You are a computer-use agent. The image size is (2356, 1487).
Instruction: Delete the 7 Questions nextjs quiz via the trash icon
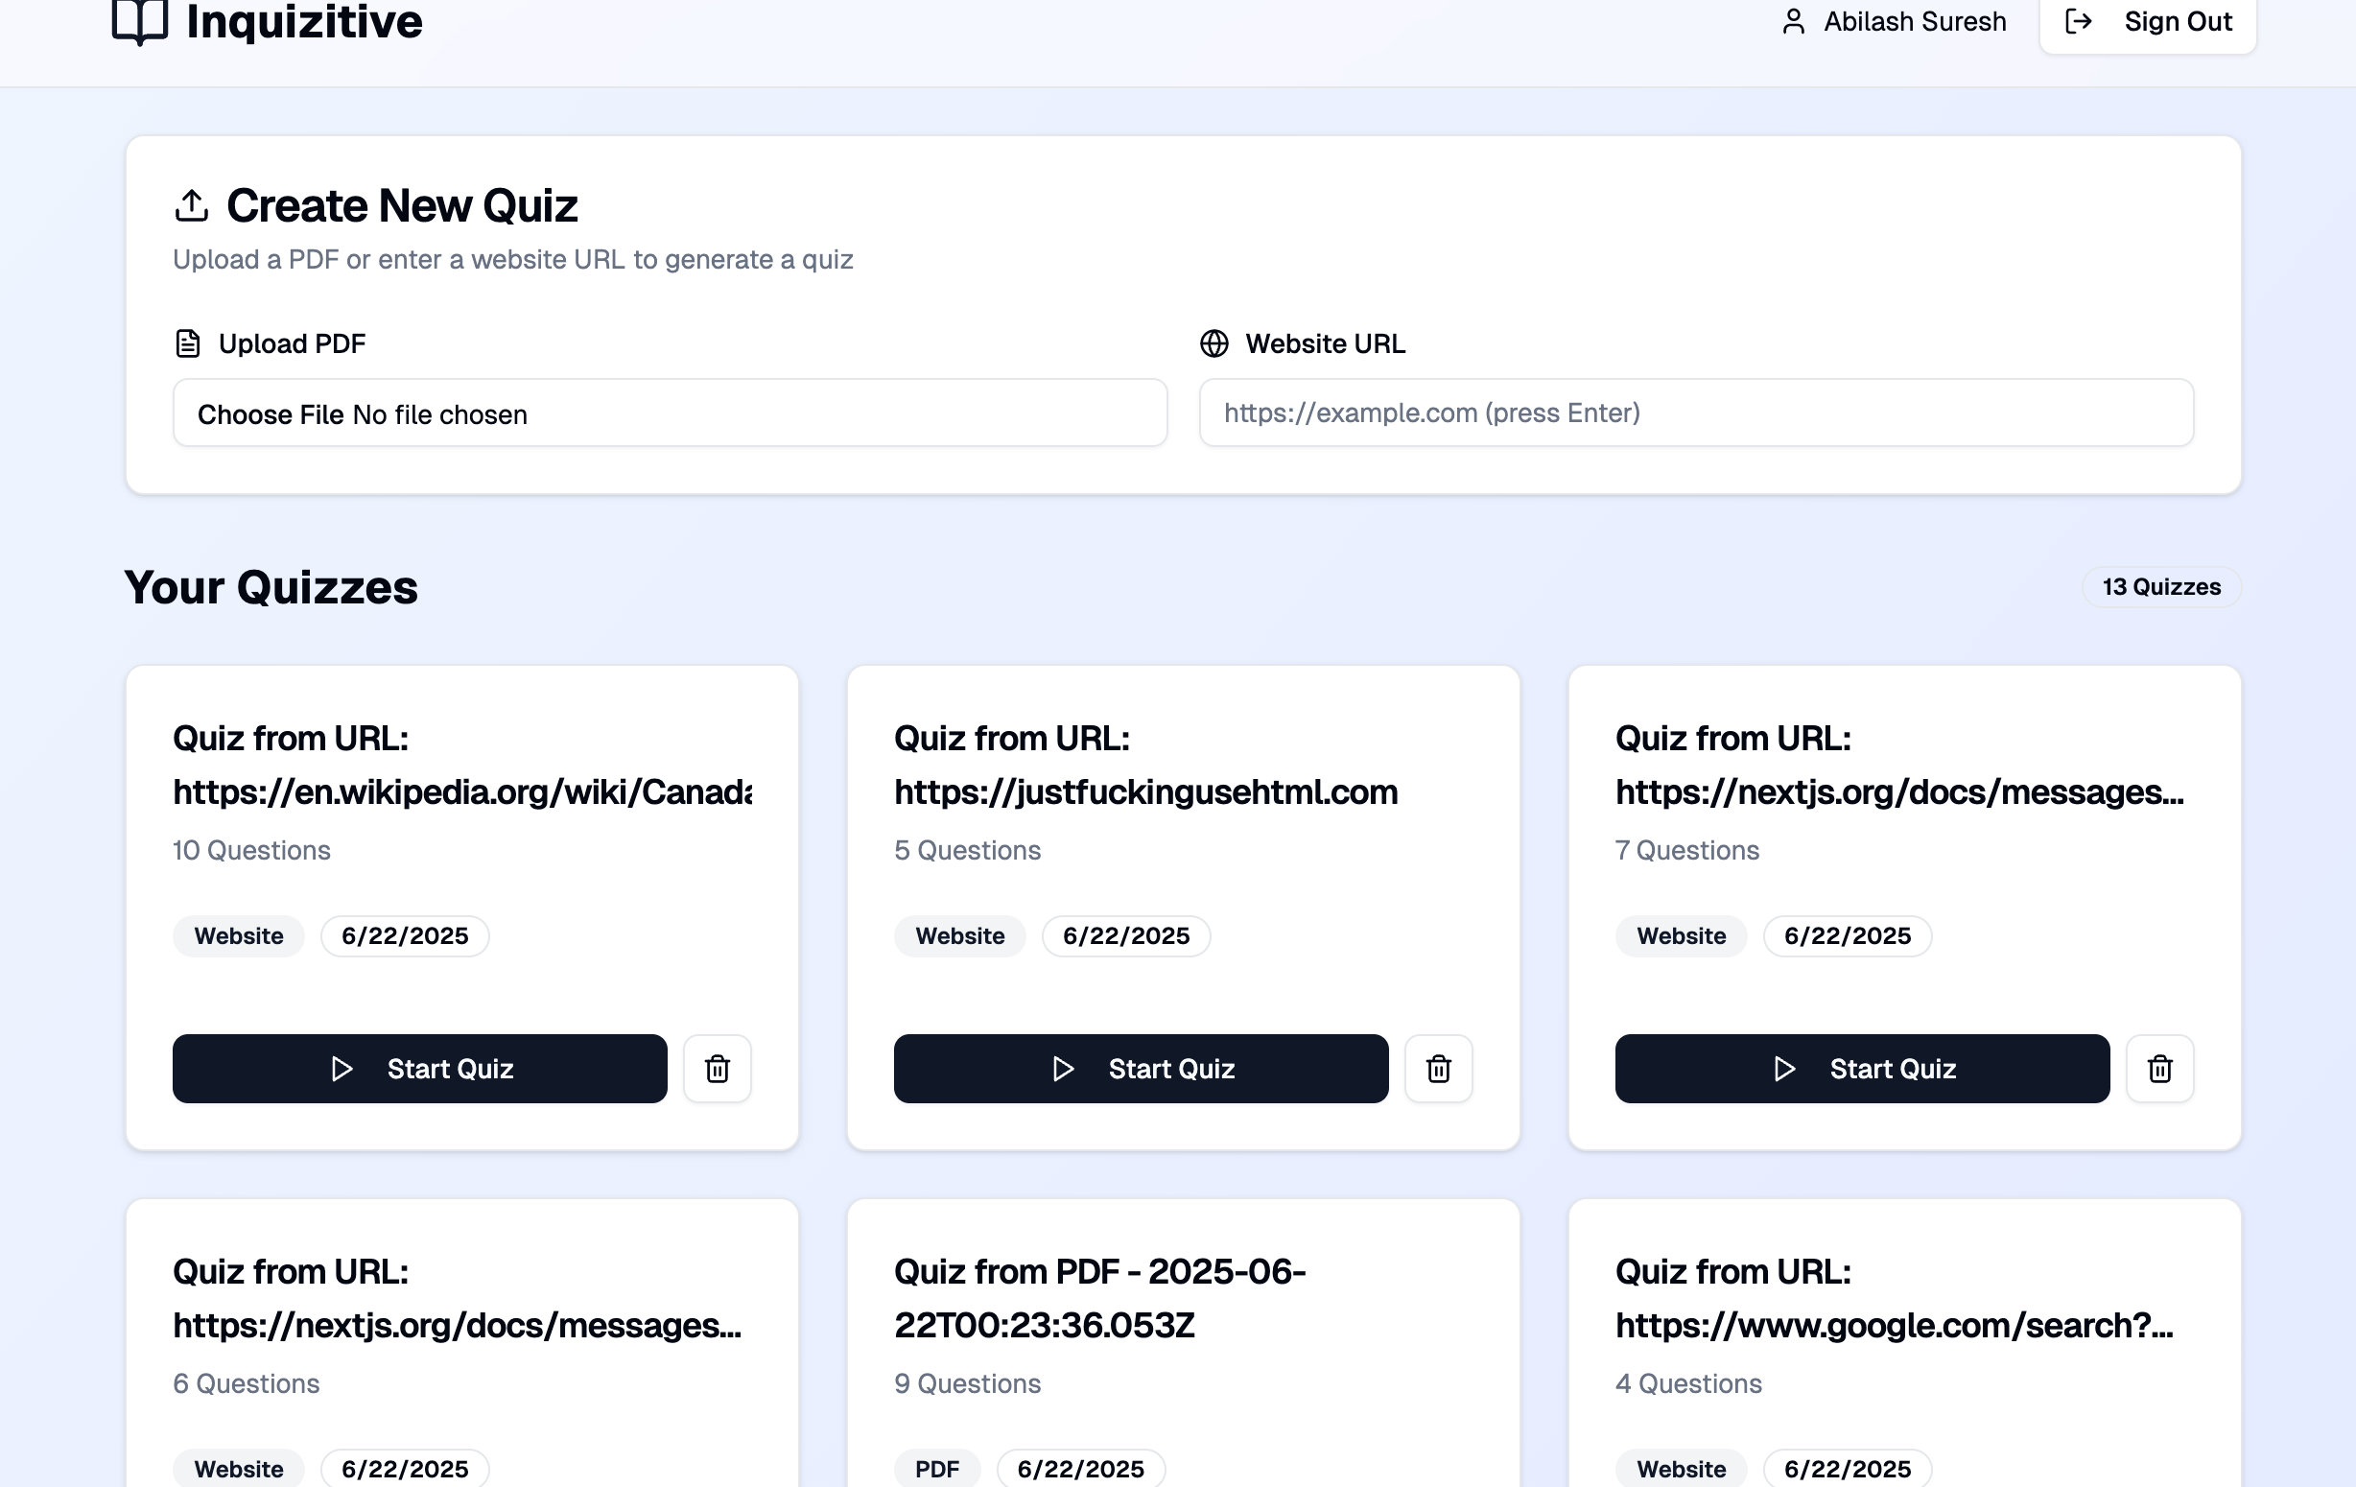click(2159, 1069)
